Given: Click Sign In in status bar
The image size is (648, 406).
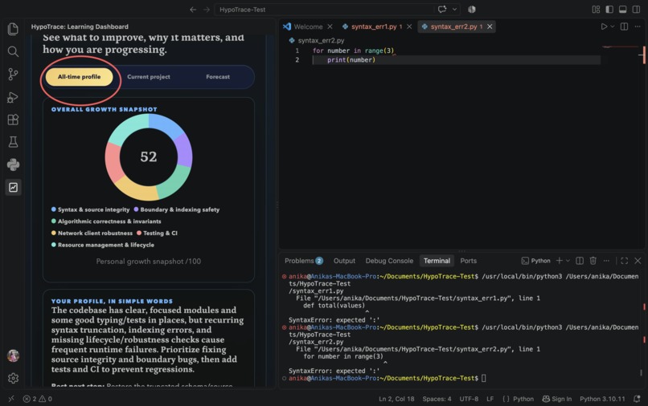Looking at the screenshot, I should pos(556,399).
